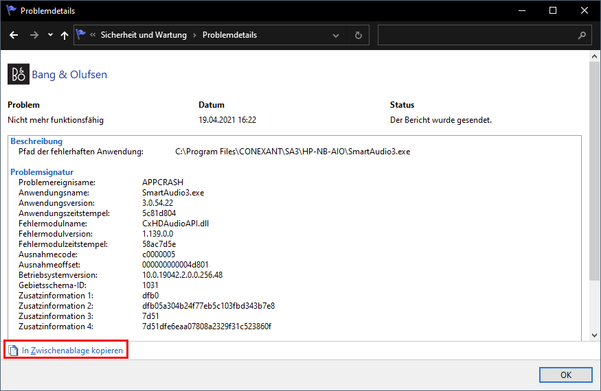
Task: Close the Problemdetails window
Action: (x=584, y=11)
